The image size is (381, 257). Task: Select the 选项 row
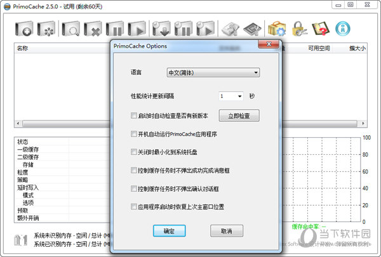(62, 202)
